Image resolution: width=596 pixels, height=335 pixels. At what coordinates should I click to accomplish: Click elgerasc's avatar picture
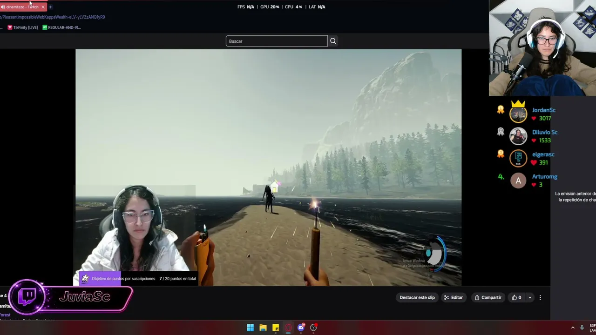[518, 158]
